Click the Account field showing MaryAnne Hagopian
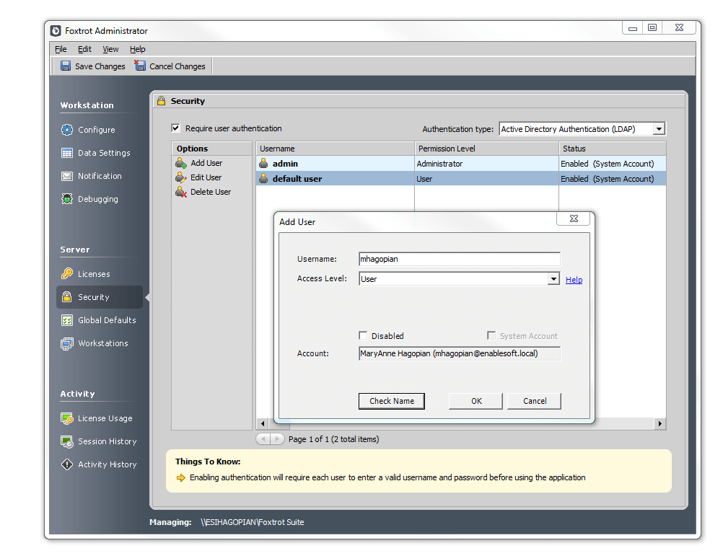Screen dimensions: 723x556 coord(460,353)
